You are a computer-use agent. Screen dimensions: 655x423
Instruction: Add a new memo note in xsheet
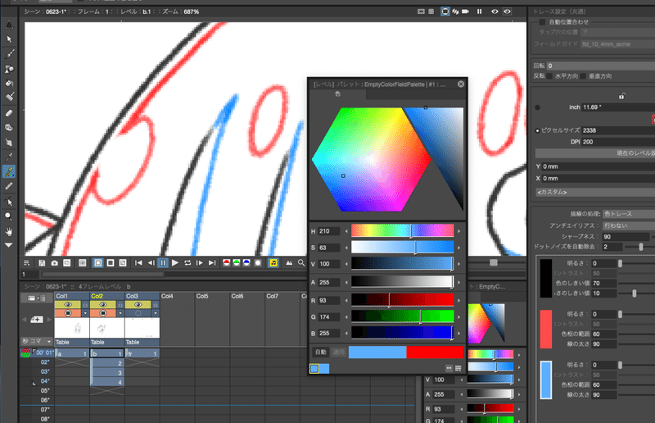36,319
